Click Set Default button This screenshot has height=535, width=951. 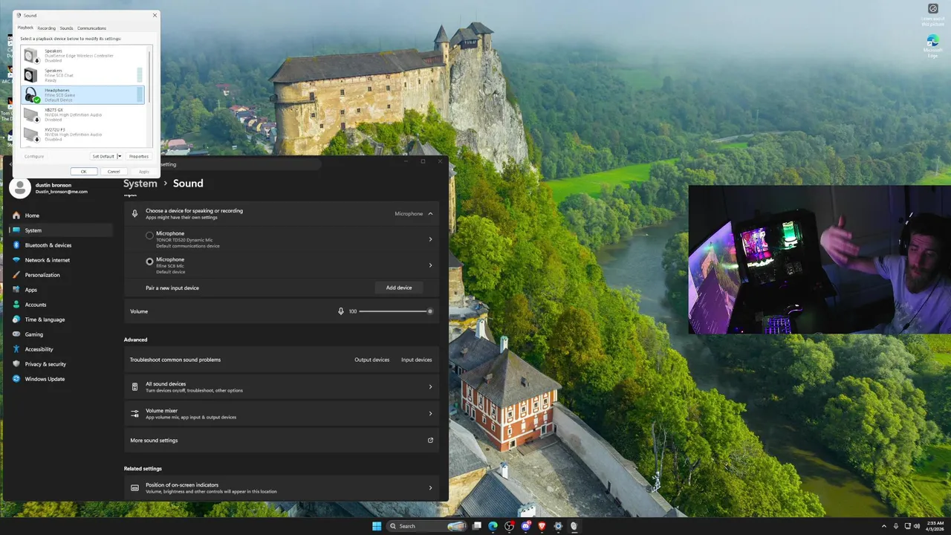click(103, 156)
